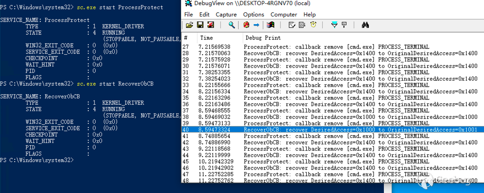Open History Depth icon
The width and height of the screenshot is (484, 193).
(x=345, y=25)
